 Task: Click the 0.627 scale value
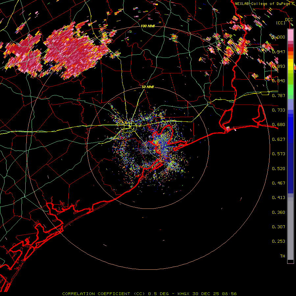[x=279, y=139]
